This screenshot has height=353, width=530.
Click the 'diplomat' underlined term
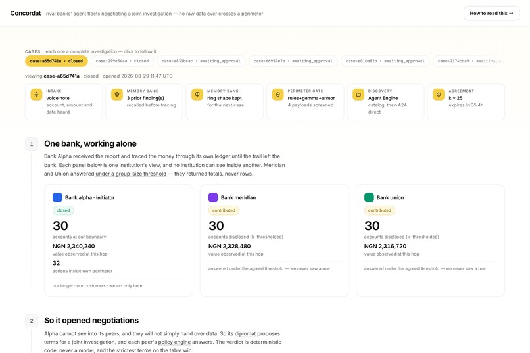point(245,334)
